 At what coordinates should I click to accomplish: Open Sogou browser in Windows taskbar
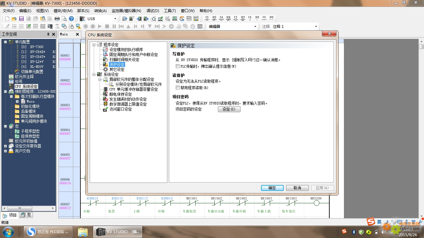click(48, 231)
